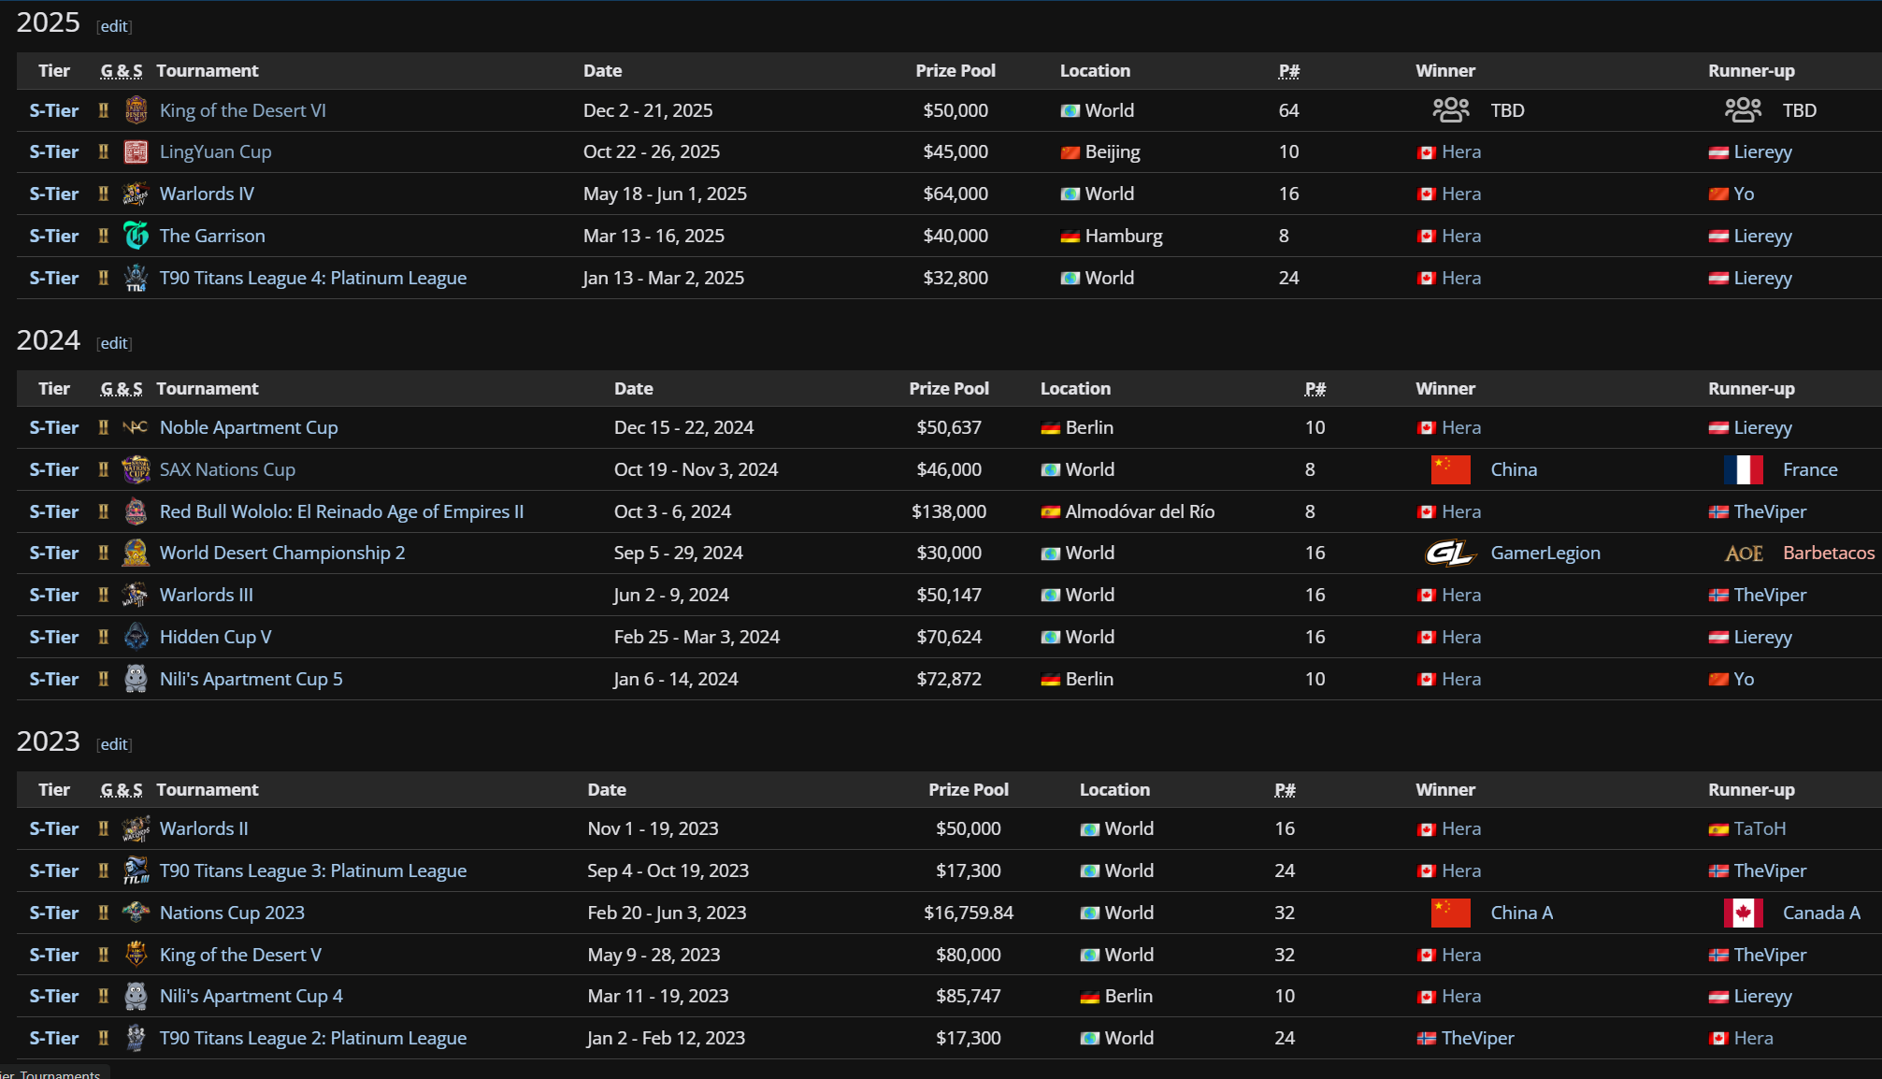
Task: Click the G&S column header in the 2025 table
Action: click(122, 71)
